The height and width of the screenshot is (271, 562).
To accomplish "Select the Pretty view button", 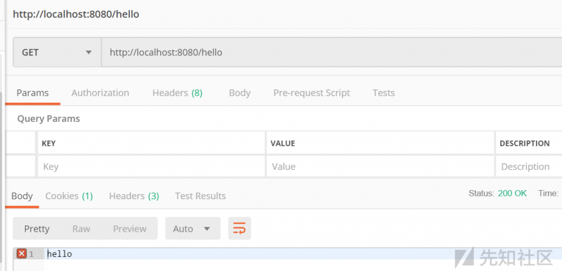I will click(37, 228).
